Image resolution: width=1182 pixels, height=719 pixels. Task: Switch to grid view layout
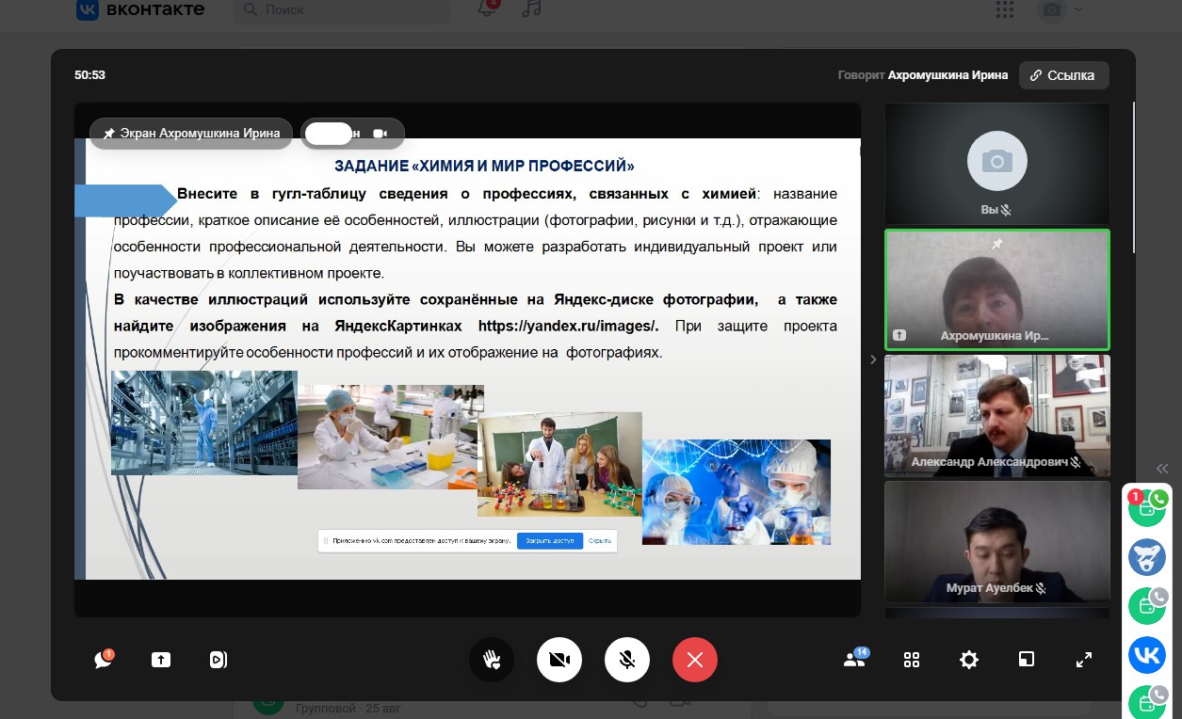pos(912,660)
